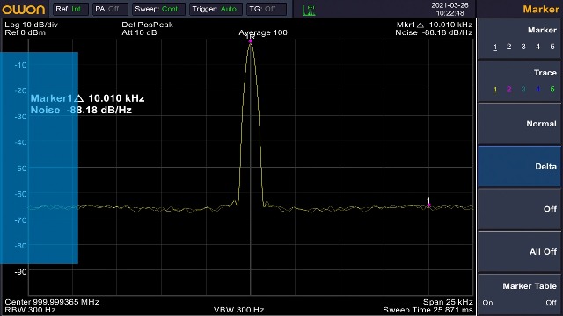Image resolution: width=563 pixels, height=316 pixels.
Task: Choose yellow trace 1
Action: (x=494, y=90)
